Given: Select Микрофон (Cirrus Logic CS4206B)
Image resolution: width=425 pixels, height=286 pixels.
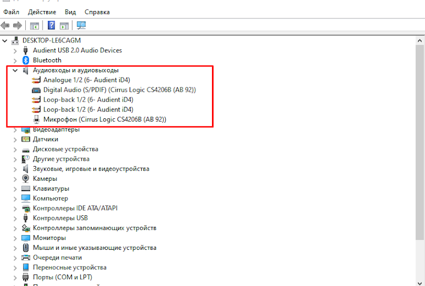Looking at the screenshot, I should pos(105,119).
